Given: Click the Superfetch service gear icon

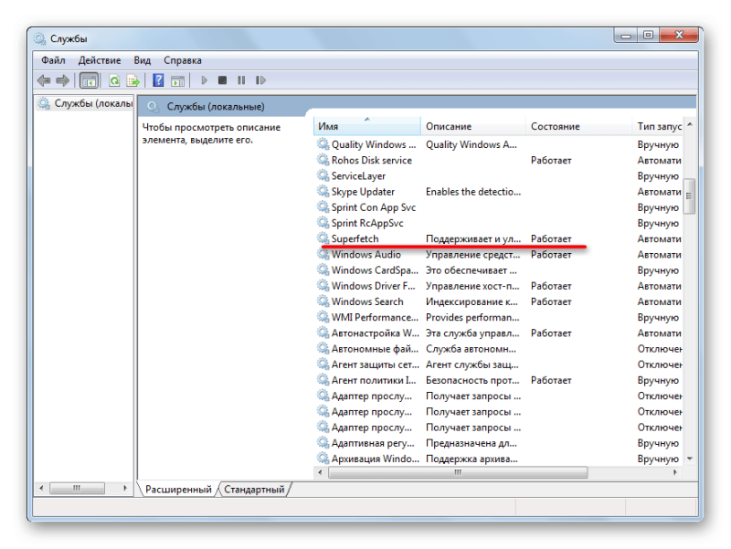Looking at the screenshot, I should (323, 238).
